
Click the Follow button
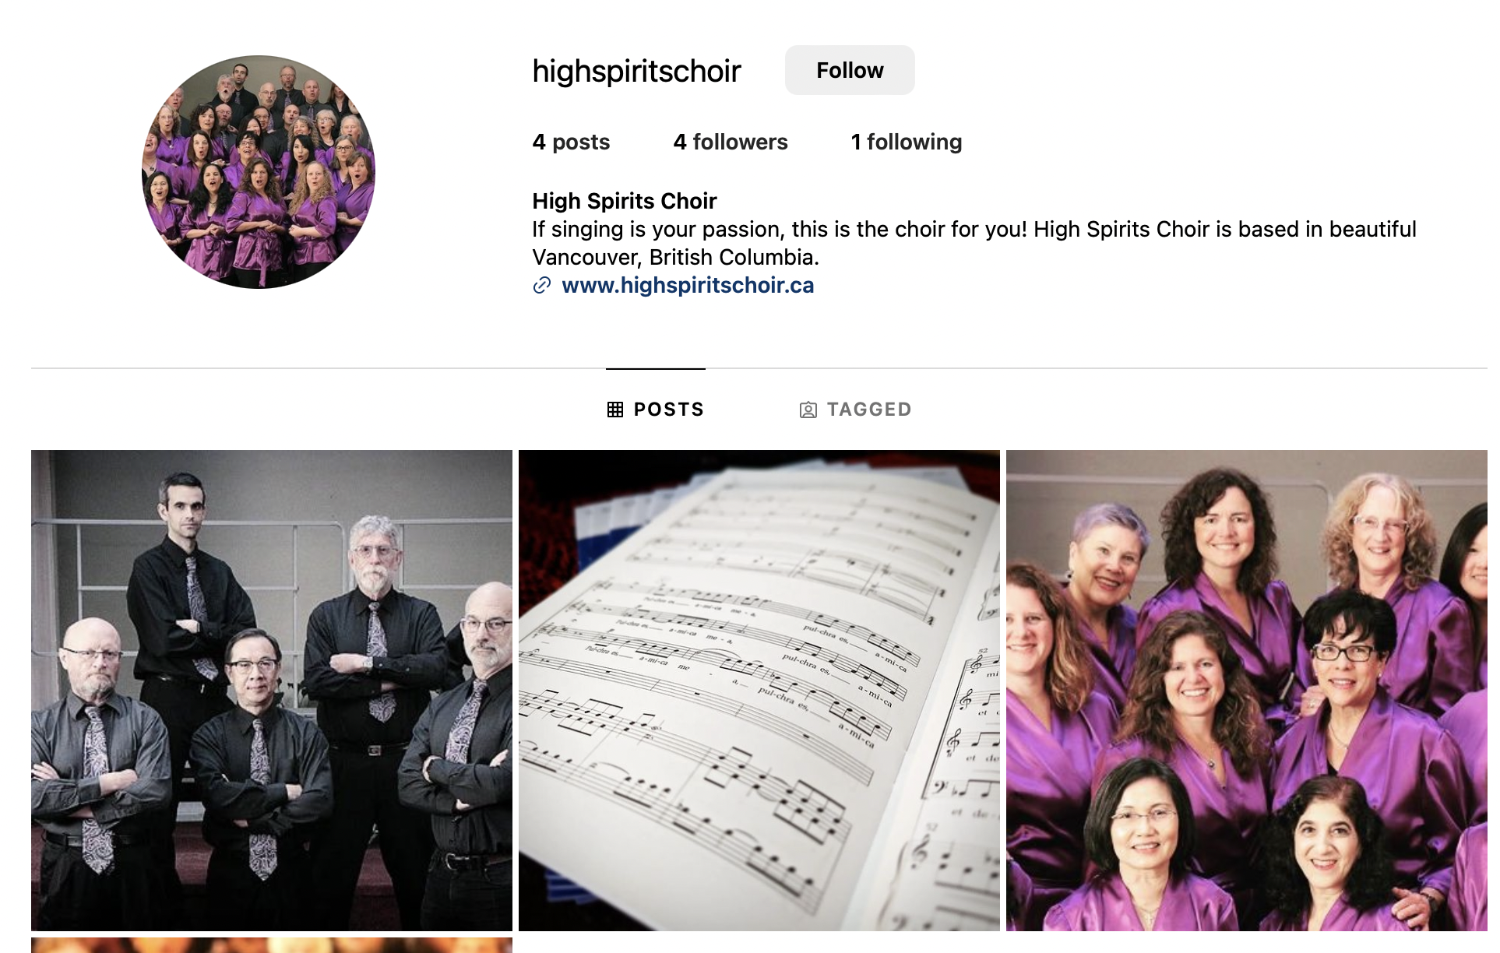coord(850,70)
